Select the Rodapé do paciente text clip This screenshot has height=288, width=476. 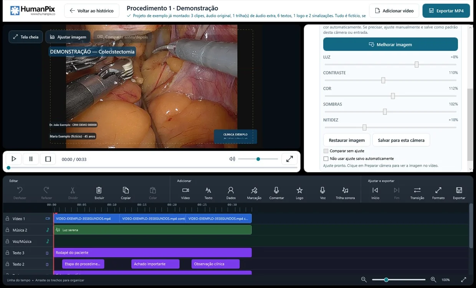(x=152, y=252)
